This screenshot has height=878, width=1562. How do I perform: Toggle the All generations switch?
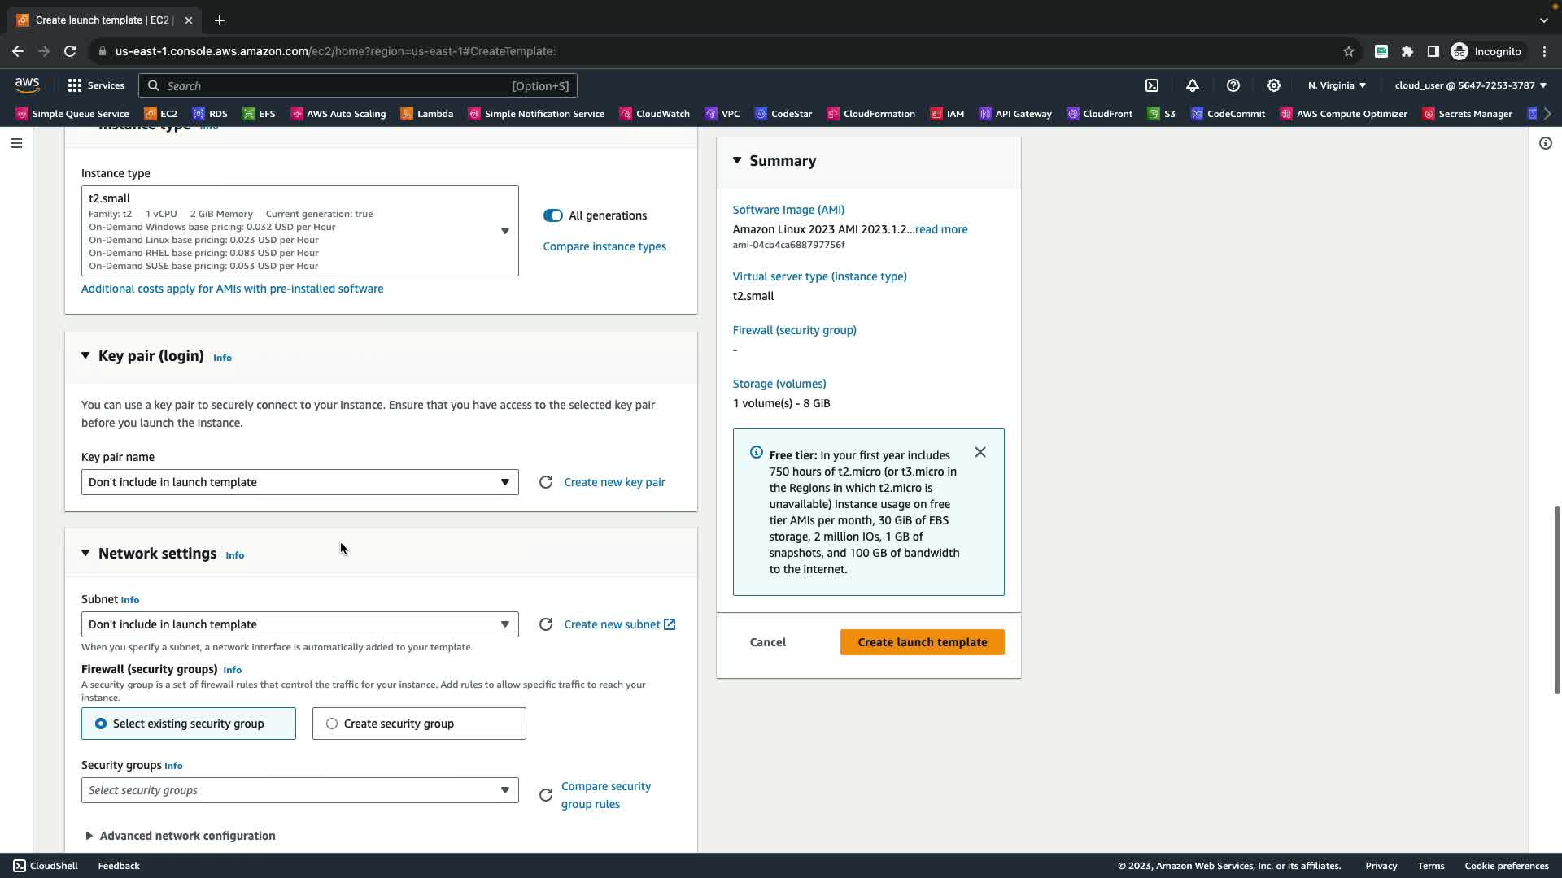coord(552,215)
